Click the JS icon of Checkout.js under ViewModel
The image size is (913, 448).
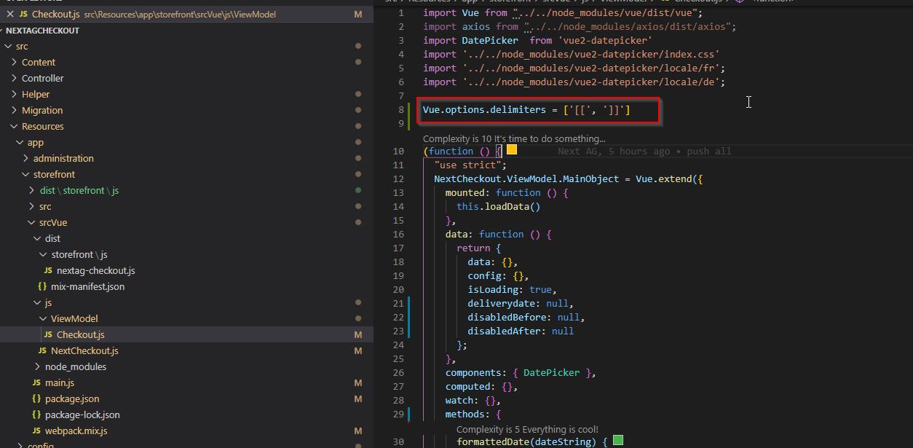click(49, 334)
